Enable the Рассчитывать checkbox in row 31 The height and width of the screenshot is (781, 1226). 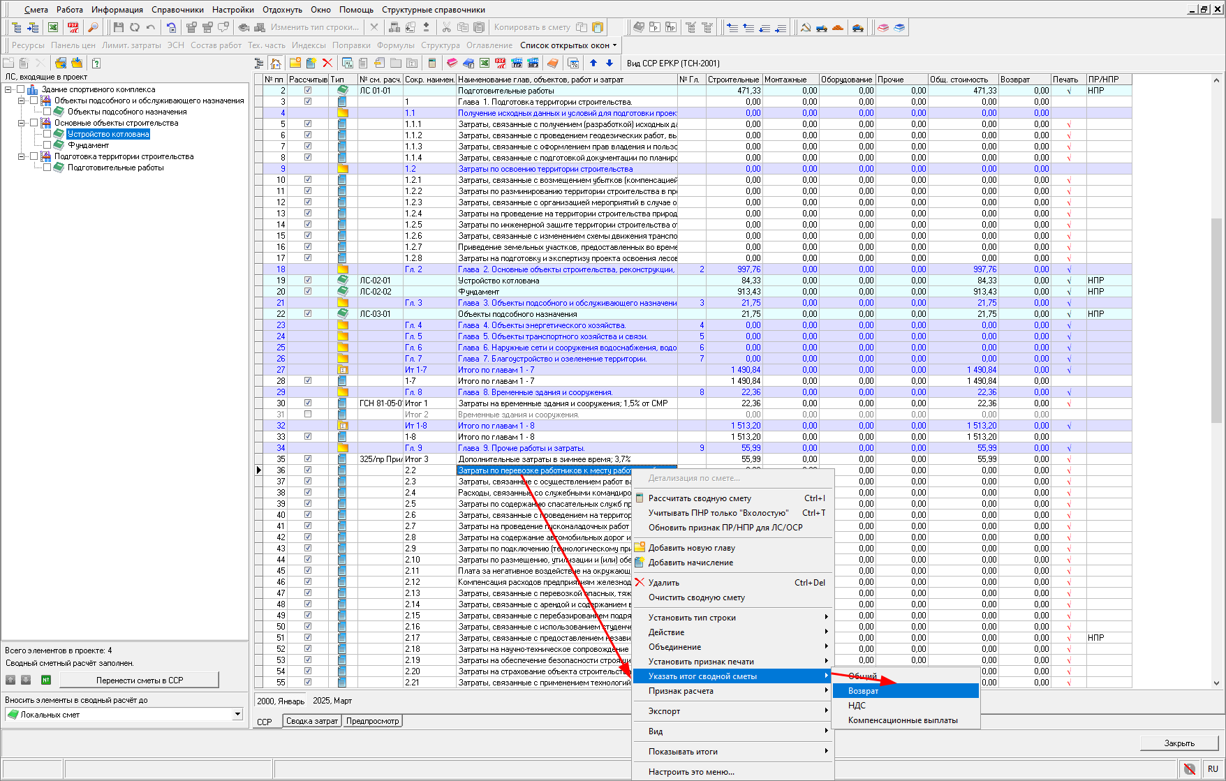tap(308, 415)
